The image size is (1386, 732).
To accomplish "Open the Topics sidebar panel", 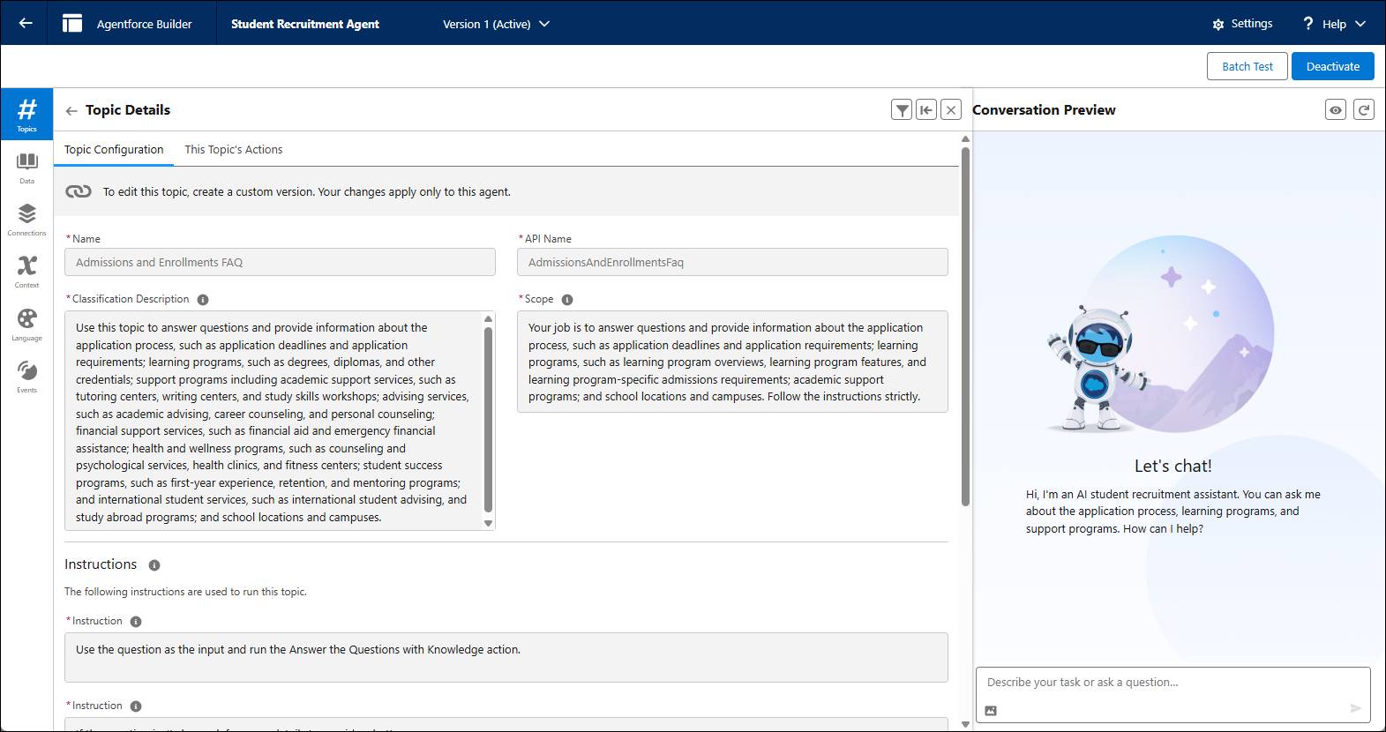I will click(x=26, y=115).
